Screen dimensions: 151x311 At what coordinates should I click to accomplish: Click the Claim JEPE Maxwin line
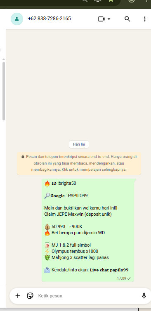click(x=78, y=214)
